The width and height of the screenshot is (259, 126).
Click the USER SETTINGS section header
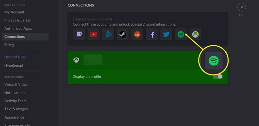pyautogui.click(x=15, y=5)
